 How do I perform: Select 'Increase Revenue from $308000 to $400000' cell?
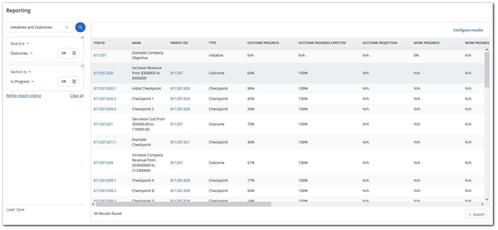(x=147, y=73)
